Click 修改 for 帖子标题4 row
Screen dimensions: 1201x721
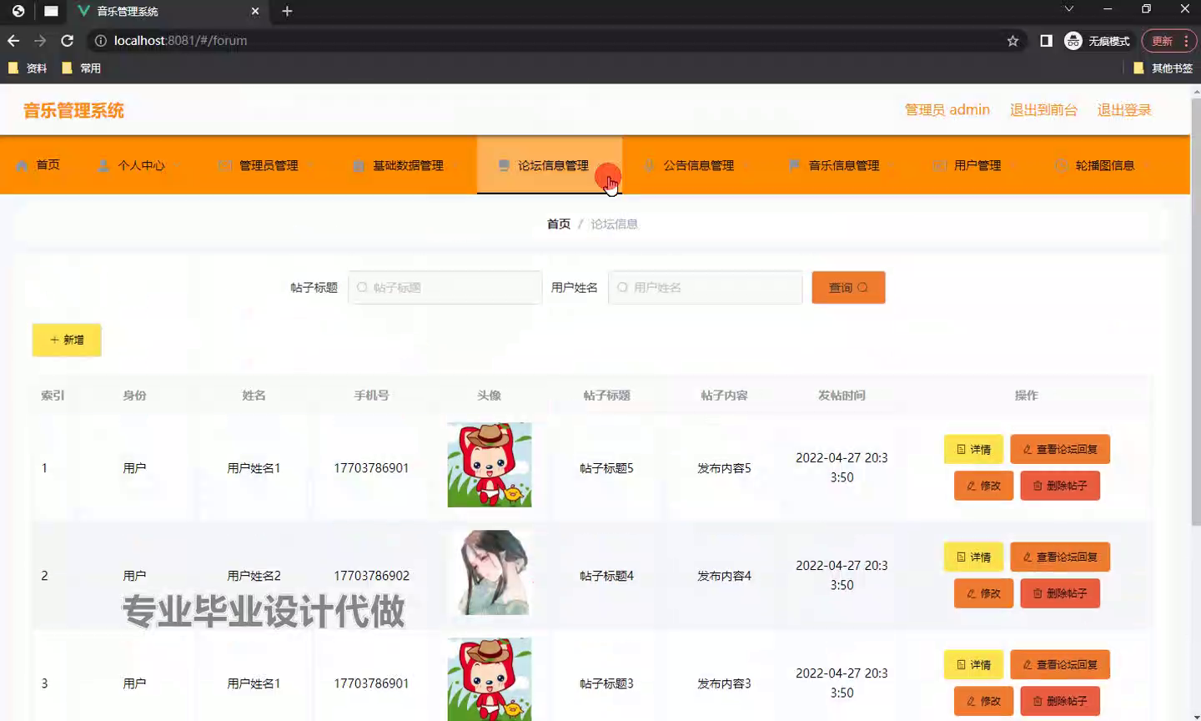(x=983, y=593)
